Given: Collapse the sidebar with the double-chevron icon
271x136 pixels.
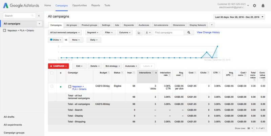Looking at the screenshot, I should pos(39,16).
